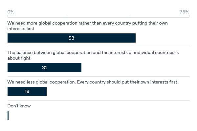Click the number 31 inside the bar
Image resolution: width=197 pixels, height=131 pixels.
[x=44, y=67]
